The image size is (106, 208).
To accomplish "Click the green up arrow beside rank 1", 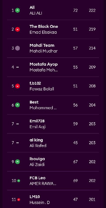I will pos(17,10).
